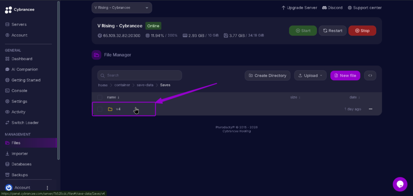Sort files by size

point(295,97)
